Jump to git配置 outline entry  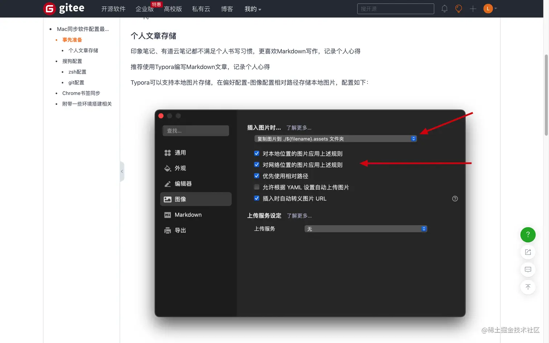point(76,82)
